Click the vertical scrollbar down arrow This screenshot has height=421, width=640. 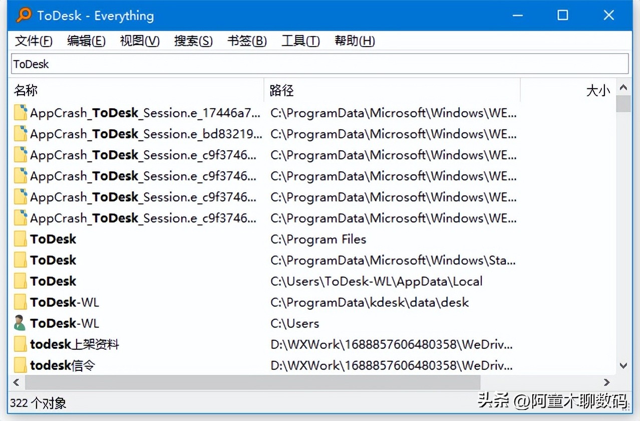pyautogui.click(x=623, y=366)
